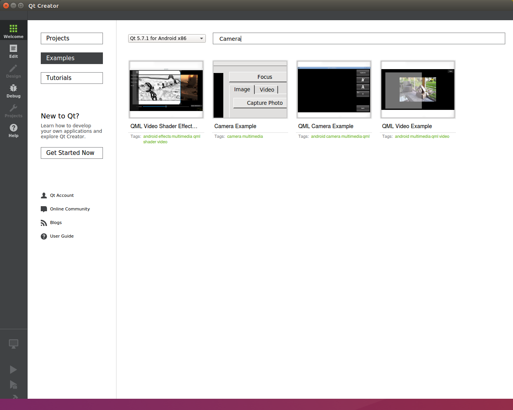
Task: Click the QML Camera Example title text
Action: click(x=326, y=126)
